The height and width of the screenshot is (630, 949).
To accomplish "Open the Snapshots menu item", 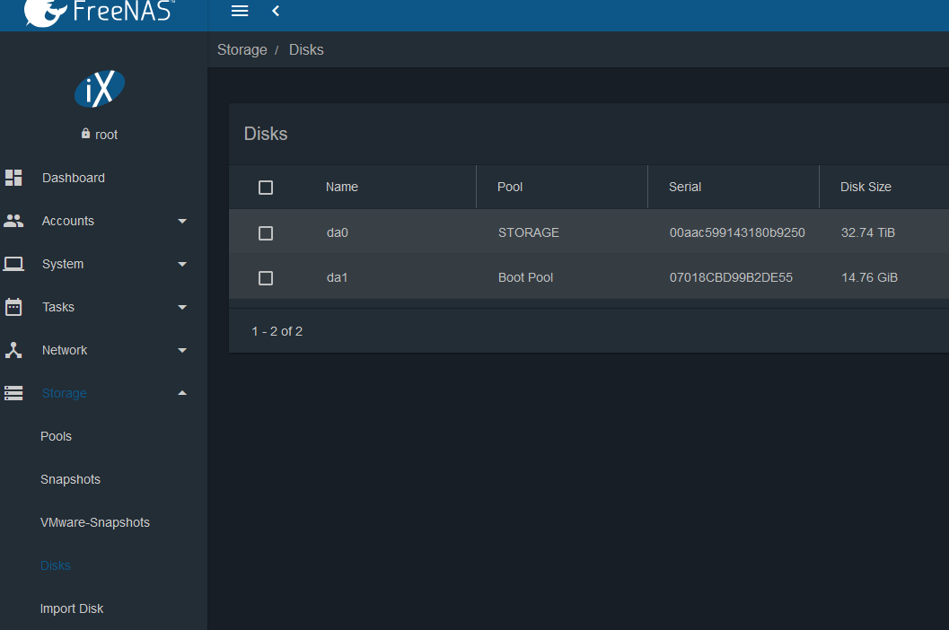I will click(70, 479).
